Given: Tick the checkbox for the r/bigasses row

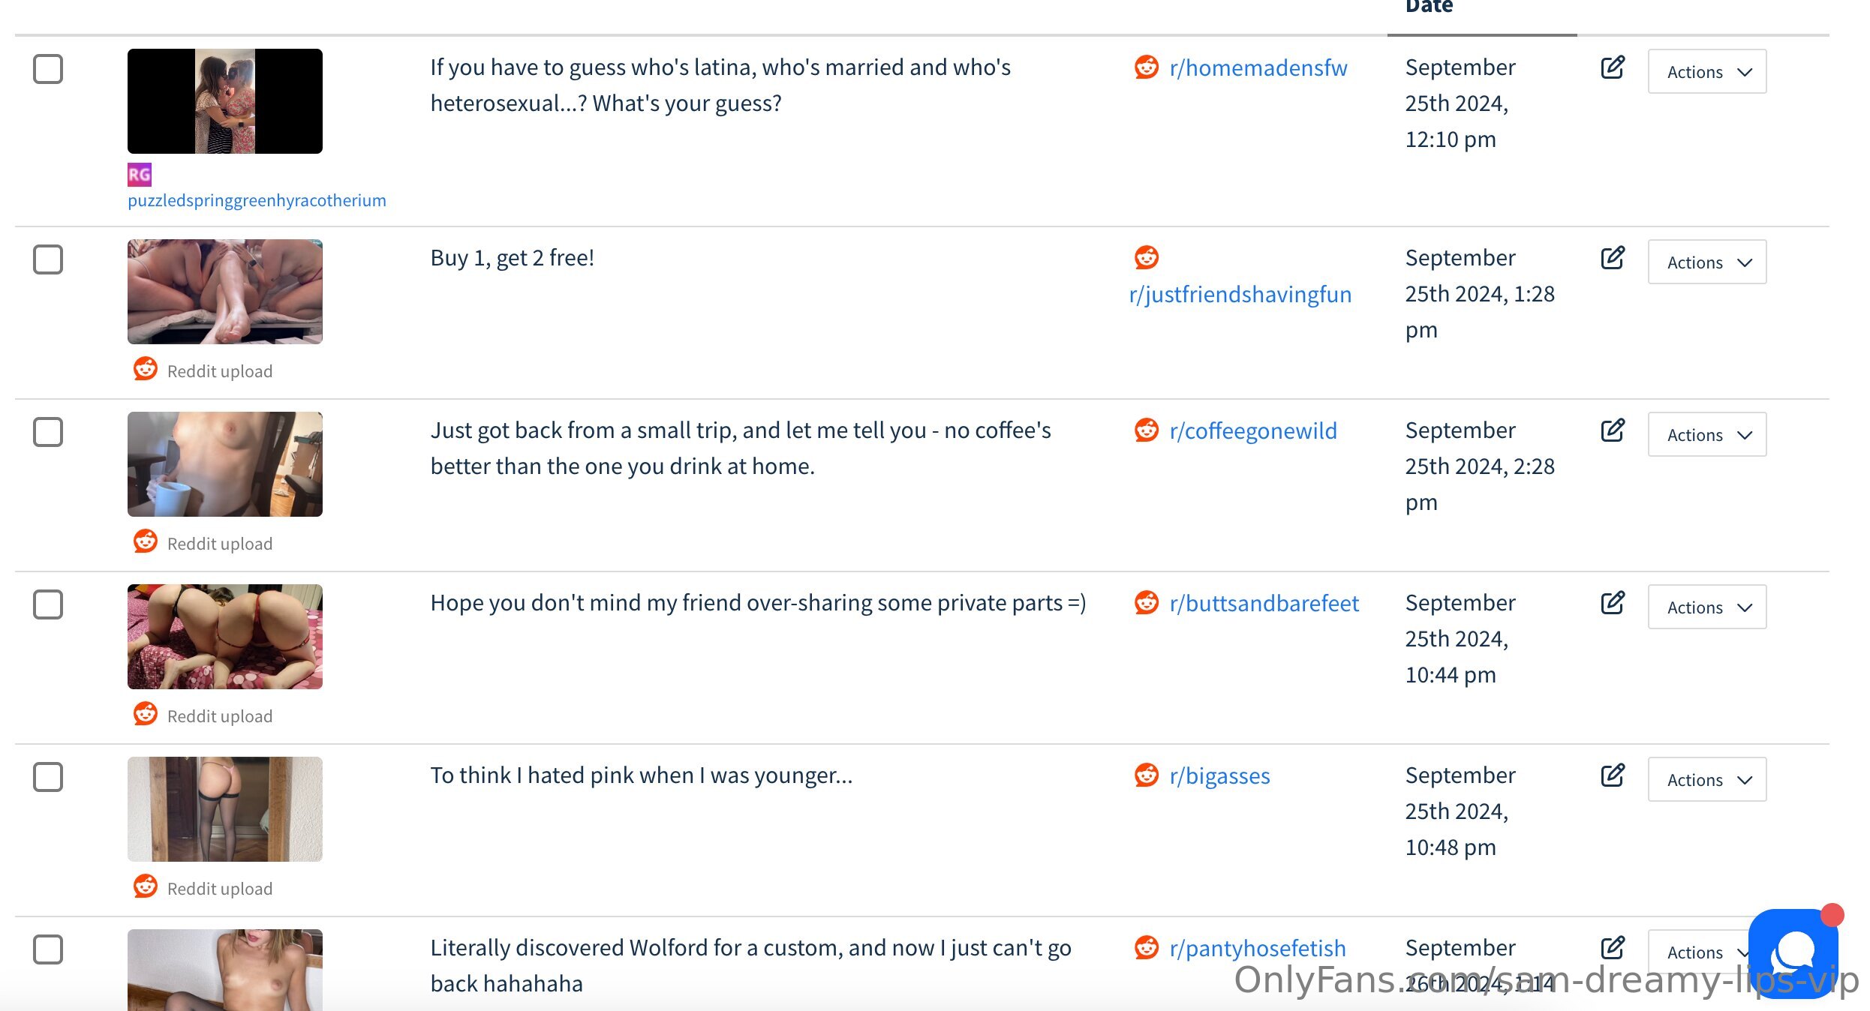Looking at the screenshot, I should click(x=48, y=777).
